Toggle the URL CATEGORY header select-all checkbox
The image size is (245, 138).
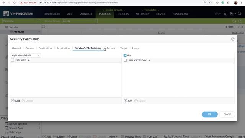tap(125, 60)
